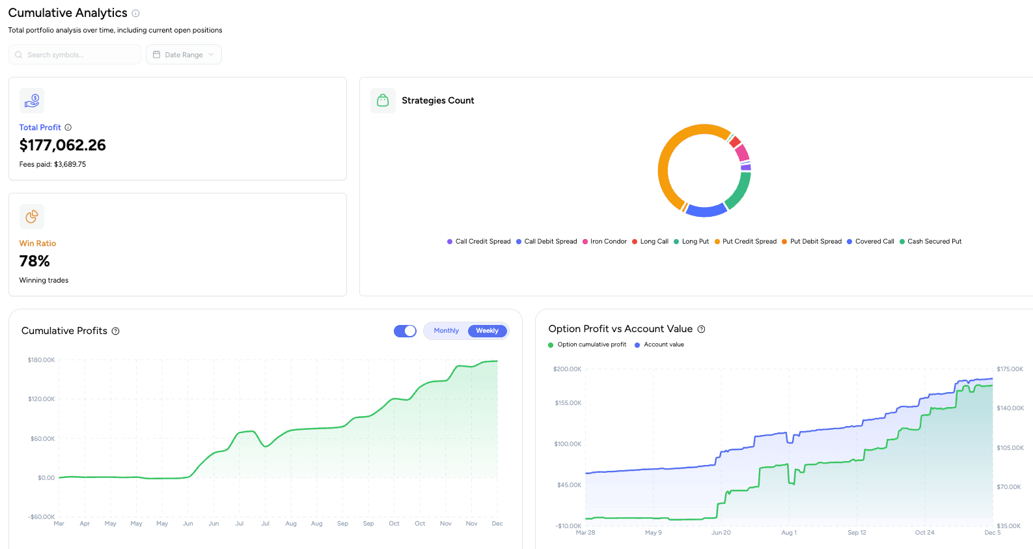Viewport: 1033px width, 549px height.
Task: Click the pie chart Win Ratio icon
Action: [x=32, y=217]
